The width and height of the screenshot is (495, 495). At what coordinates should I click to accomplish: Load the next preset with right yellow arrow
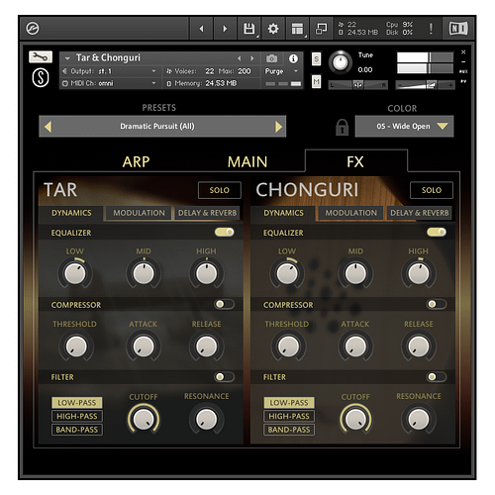278,127
